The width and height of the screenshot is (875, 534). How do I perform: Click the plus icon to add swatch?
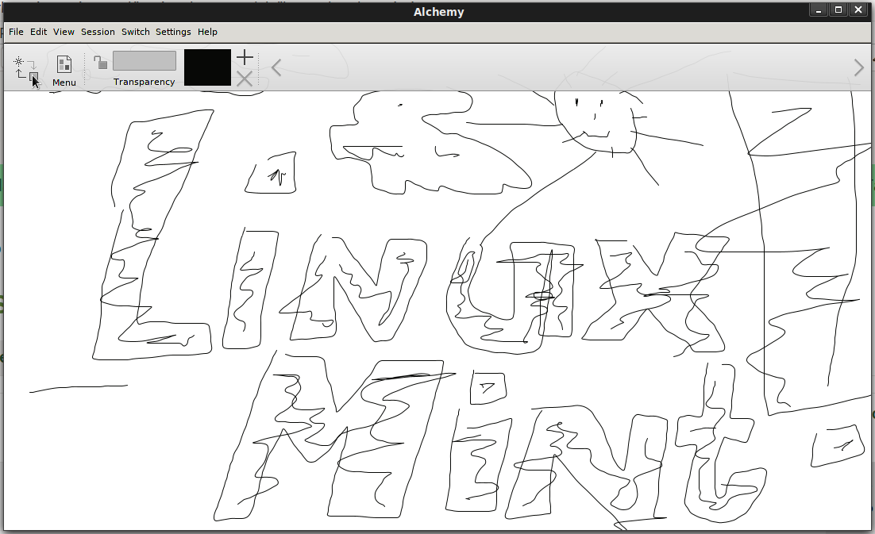click(245, 57)
